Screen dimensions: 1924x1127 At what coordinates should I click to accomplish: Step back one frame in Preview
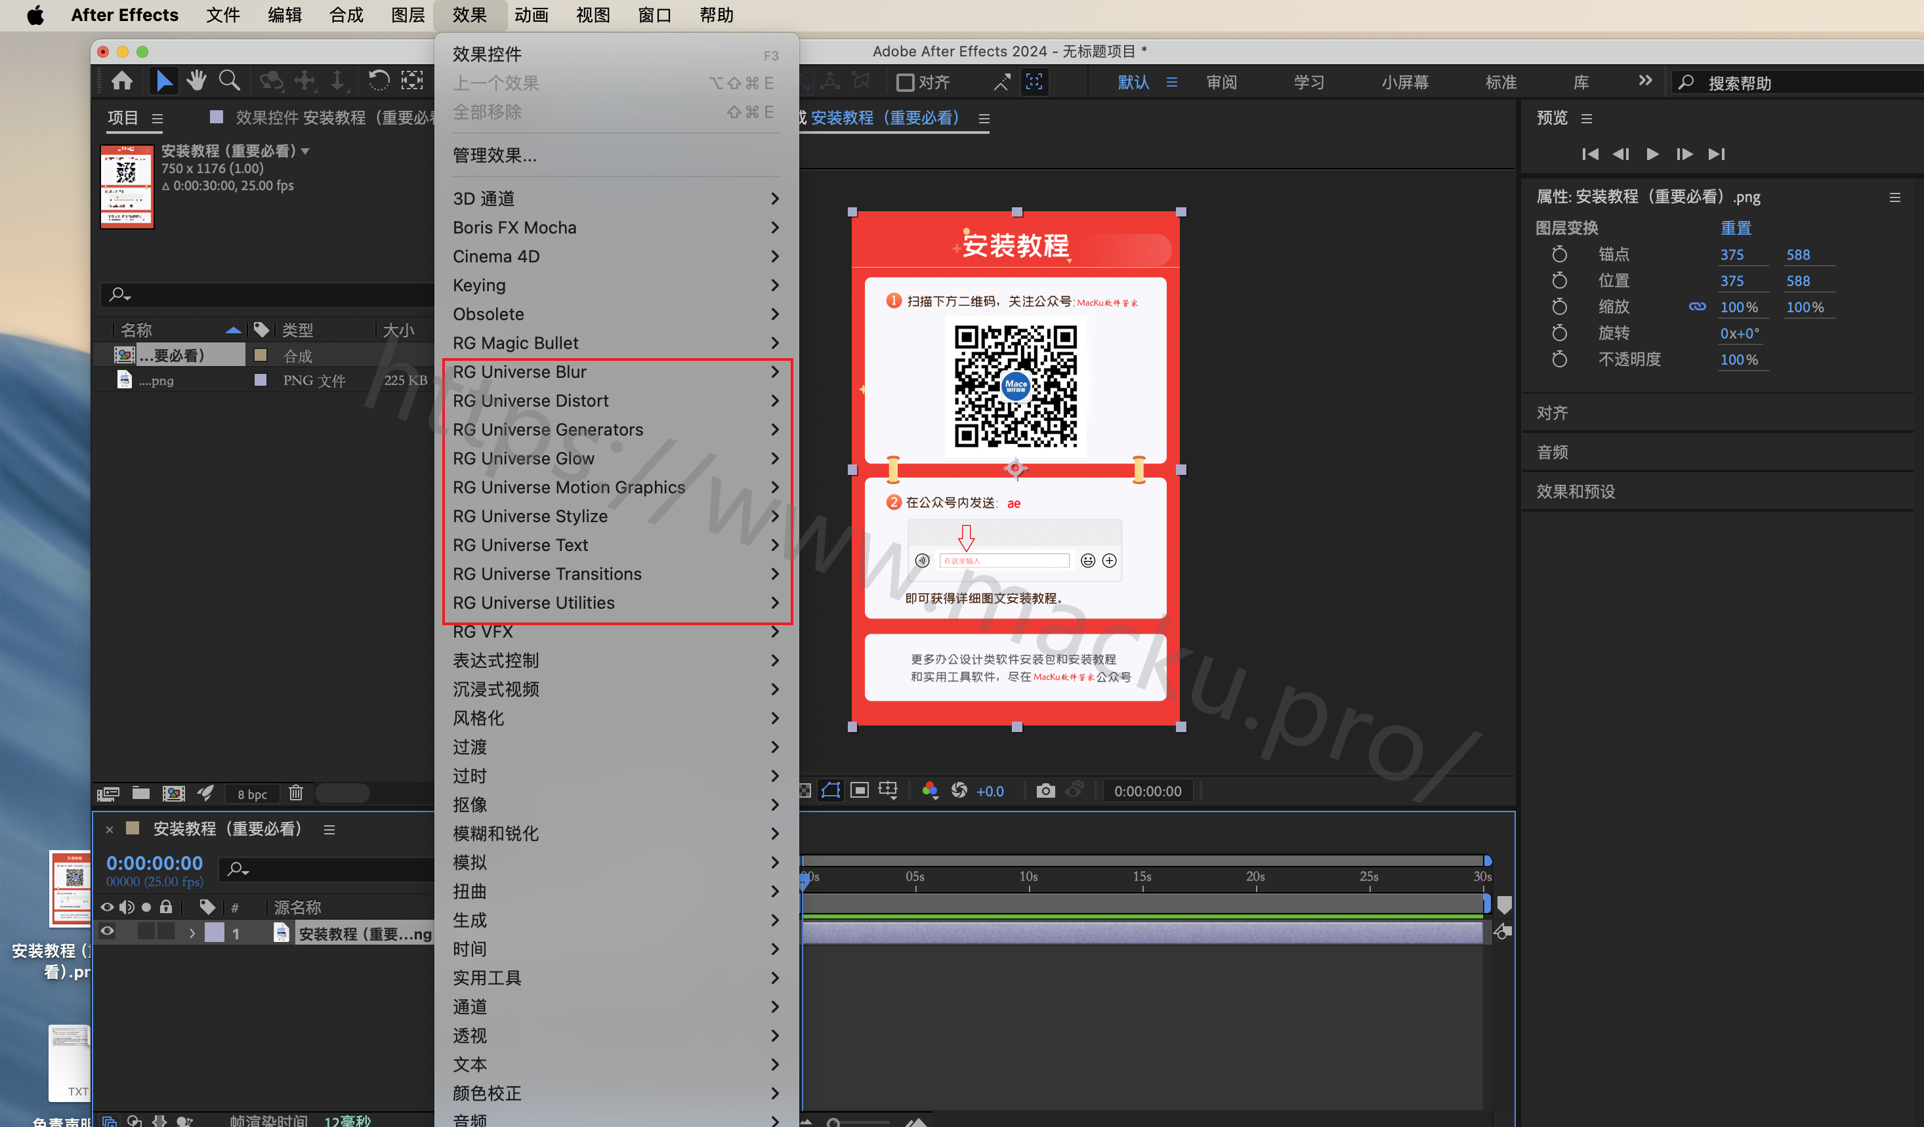click(x=1621, y=154)
